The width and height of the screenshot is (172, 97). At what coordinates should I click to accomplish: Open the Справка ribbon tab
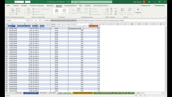87,5
